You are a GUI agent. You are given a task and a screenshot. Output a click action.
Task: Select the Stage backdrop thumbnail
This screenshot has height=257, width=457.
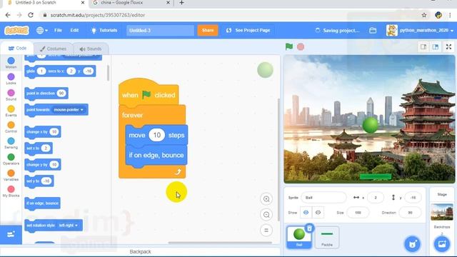coord(442,212)
